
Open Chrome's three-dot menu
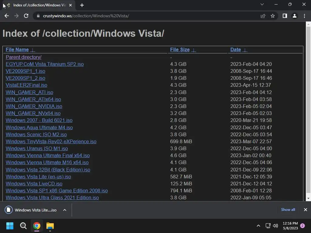pos(304,16)
